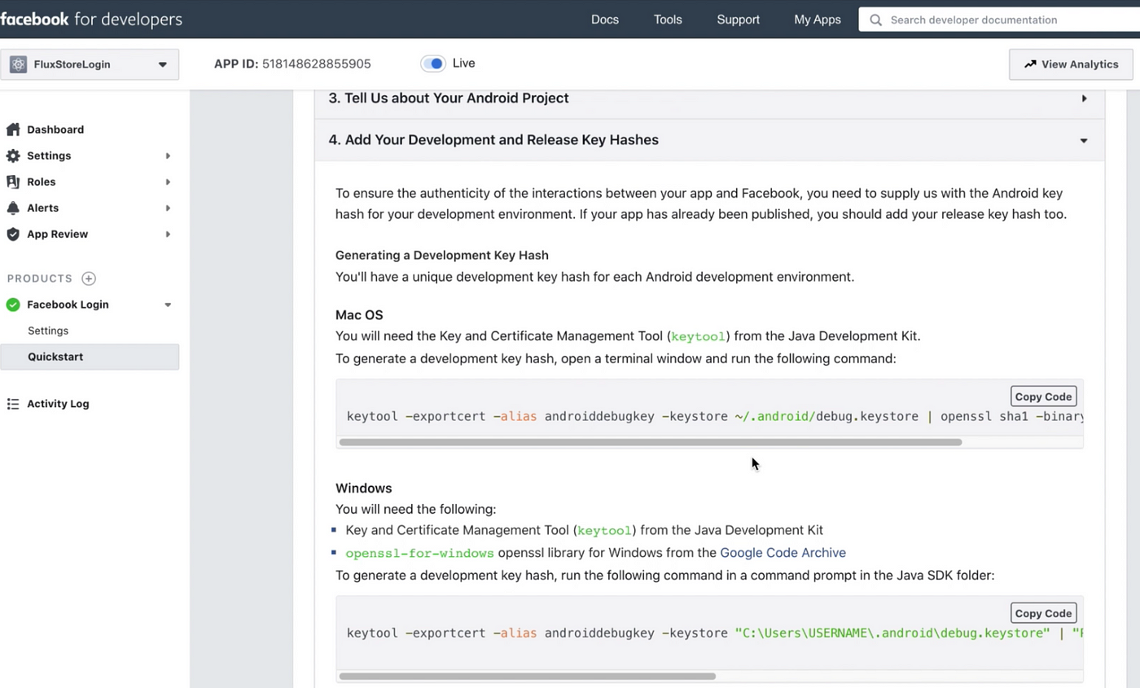Click the openssl-for-windows green text
This screenshot has height=688, width=1140.
419,553
